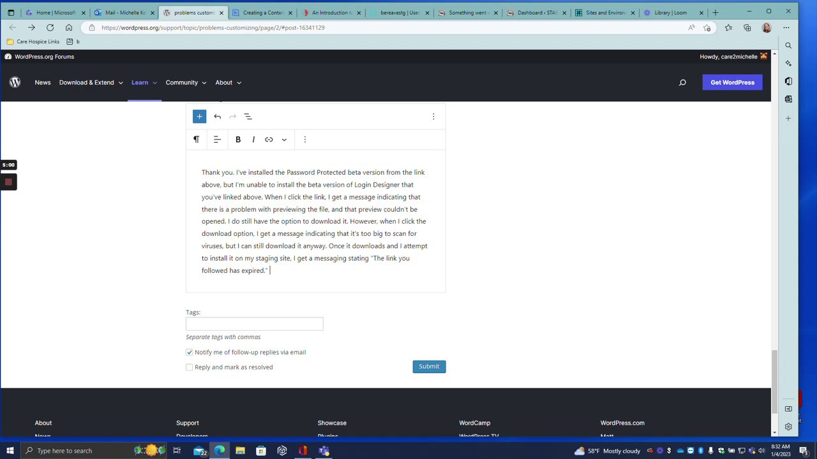Click the browser address bar URL

click(213, 27)
